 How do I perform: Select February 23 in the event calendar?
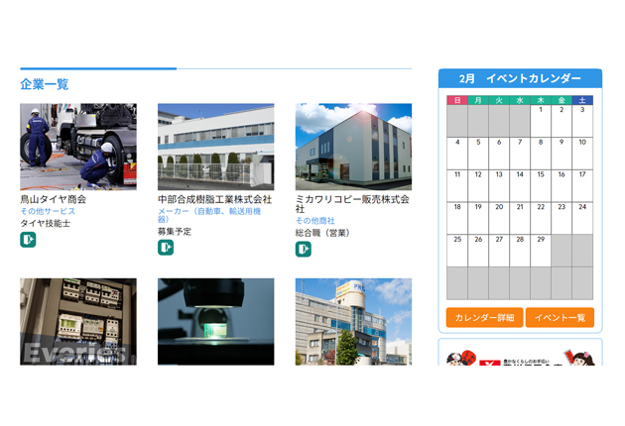(x=562, y=218)
